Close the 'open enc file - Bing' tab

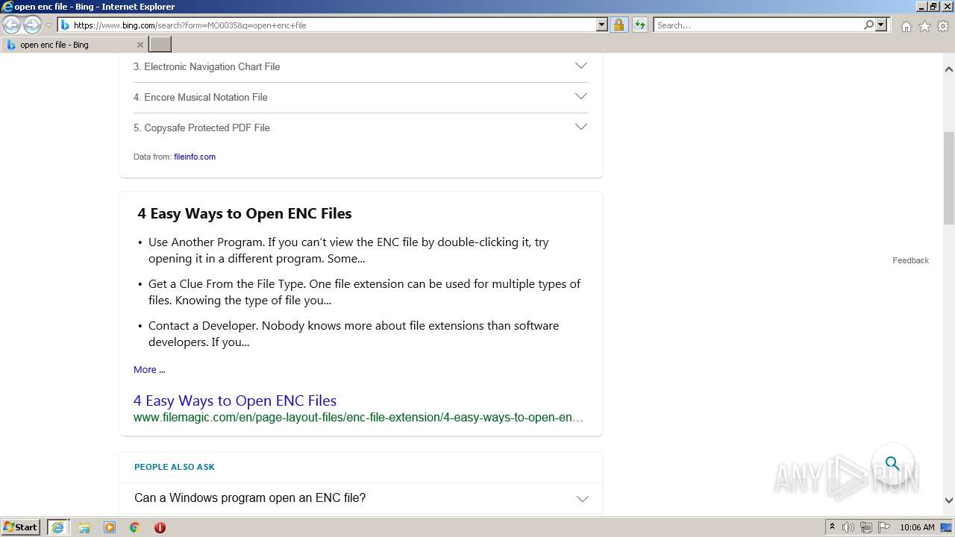tap(140, 45)
